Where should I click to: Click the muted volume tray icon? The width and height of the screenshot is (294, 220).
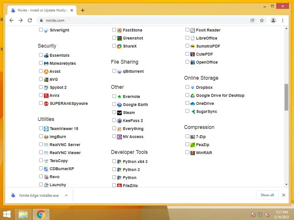(267, 215)
